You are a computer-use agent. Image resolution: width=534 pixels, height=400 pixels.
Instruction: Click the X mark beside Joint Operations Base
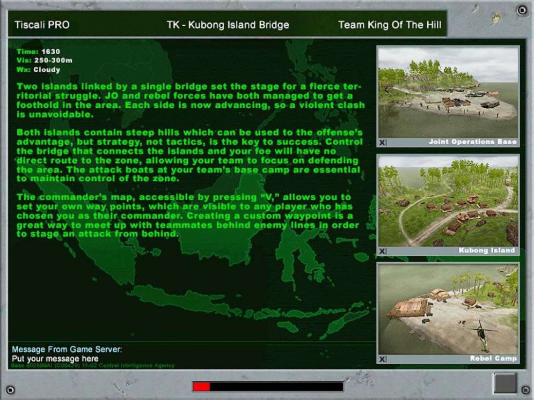[x=383, y=143]
